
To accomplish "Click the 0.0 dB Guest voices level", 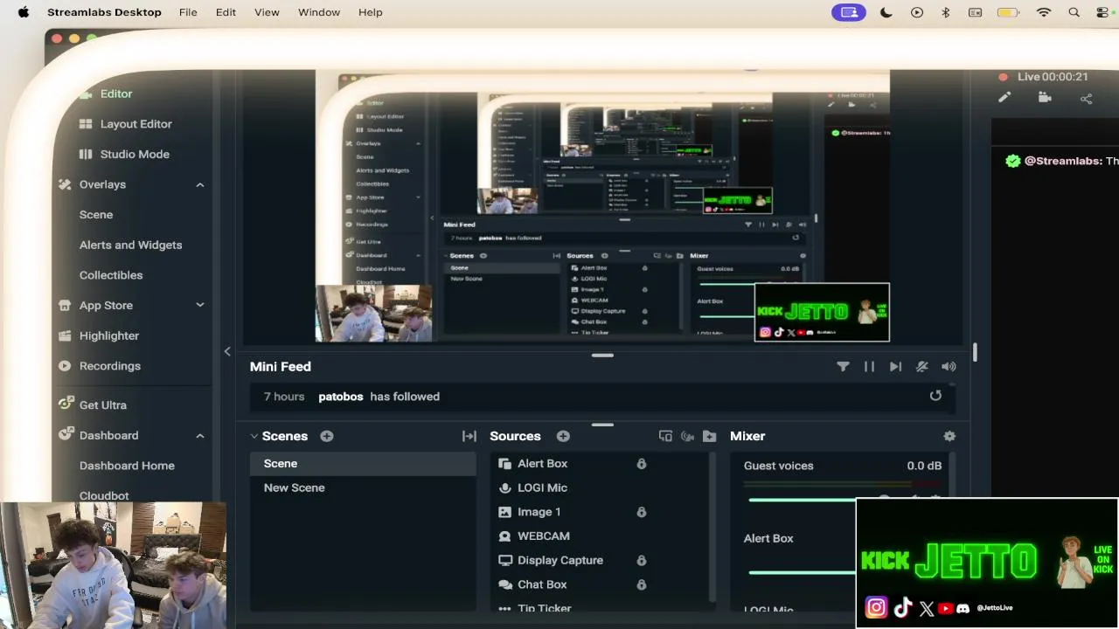I will [x=924, y=466].
